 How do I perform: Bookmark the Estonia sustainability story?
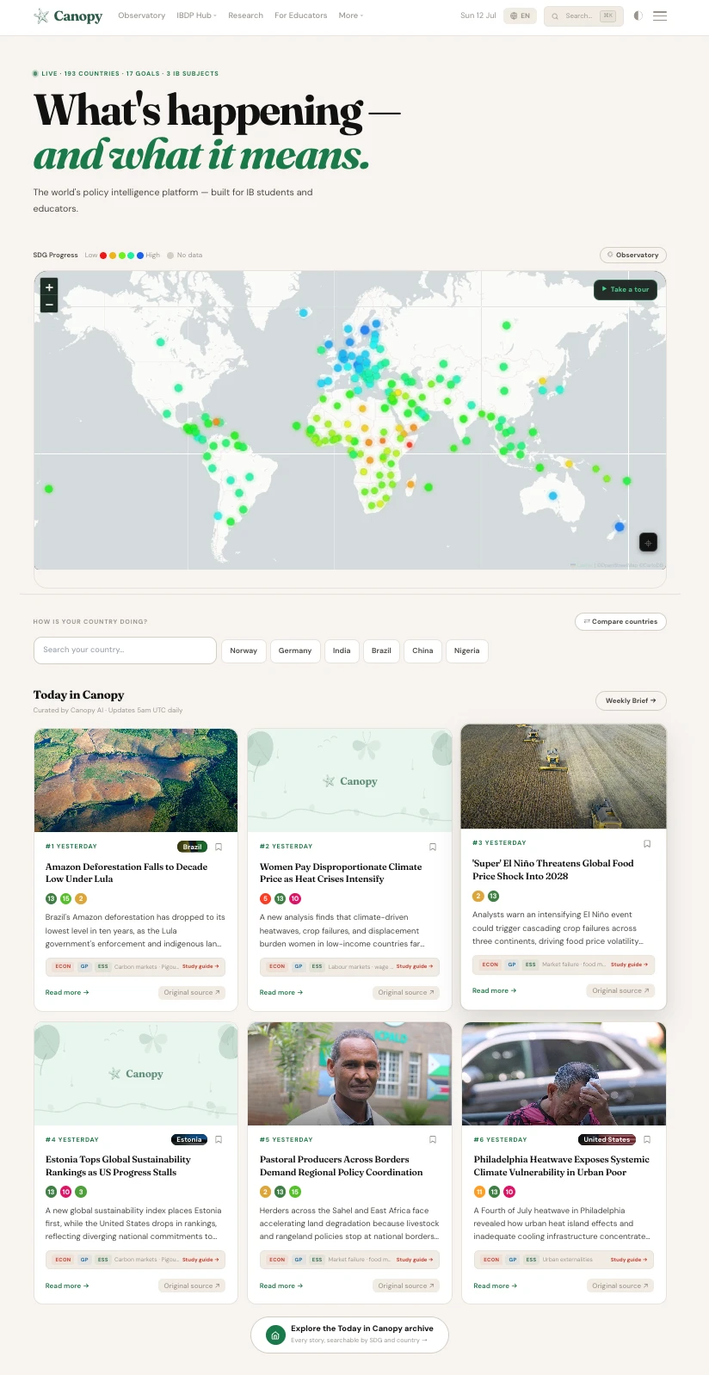coord(219,1139)
